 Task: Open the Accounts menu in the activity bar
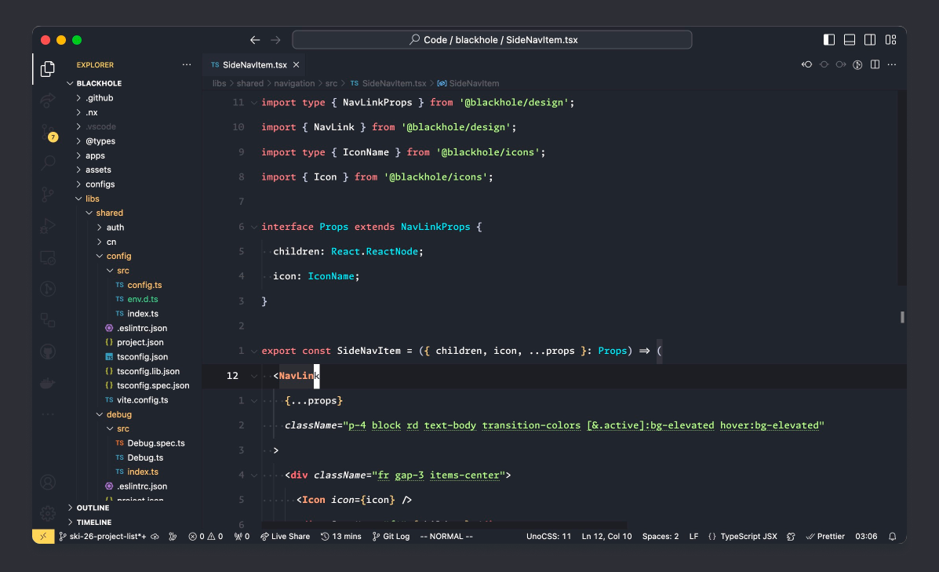point(48,482)
